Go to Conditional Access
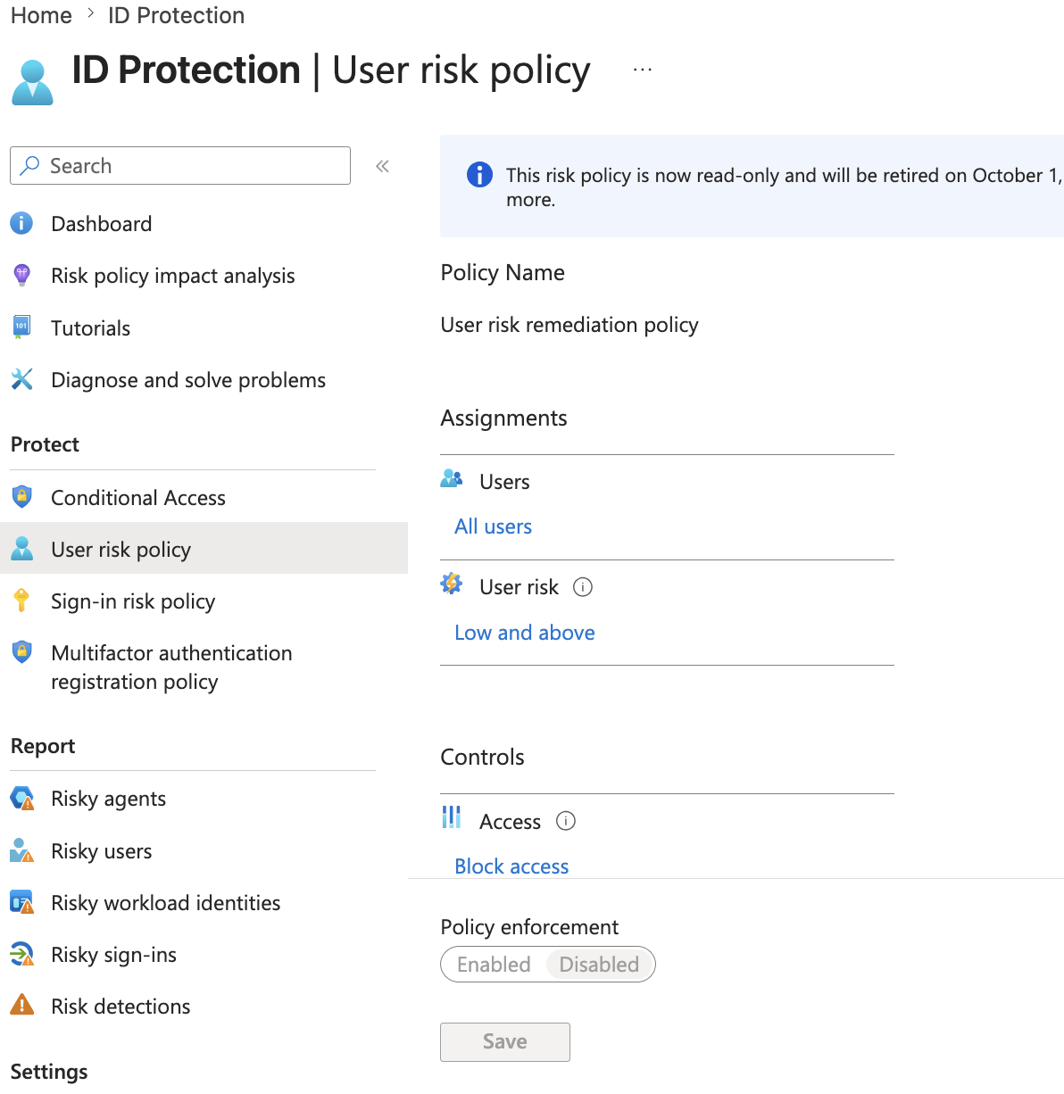The height and width of the screenshot is (1094, 1064). point(138,498)
